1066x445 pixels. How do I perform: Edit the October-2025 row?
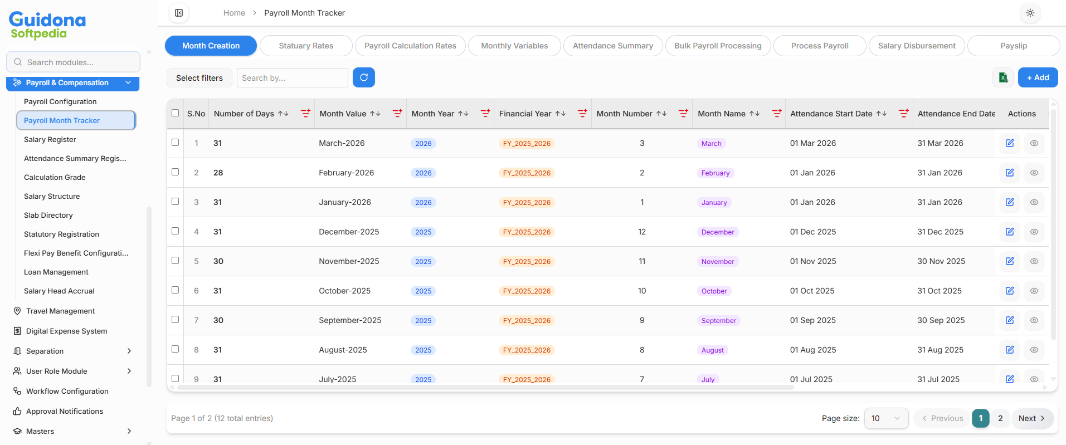[1010, 291]
